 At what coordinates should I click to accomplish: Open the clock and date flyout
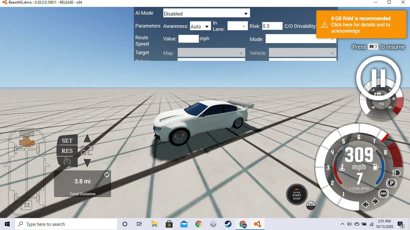(385, 224)
